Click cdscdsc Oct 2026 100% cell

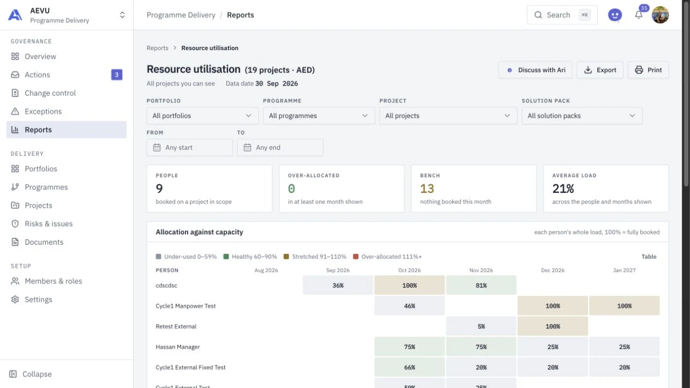coord(410,286)
